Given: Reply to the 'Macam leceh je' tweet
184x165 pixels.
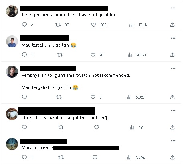Looking at the screenshot, I should tap(24, 157).
